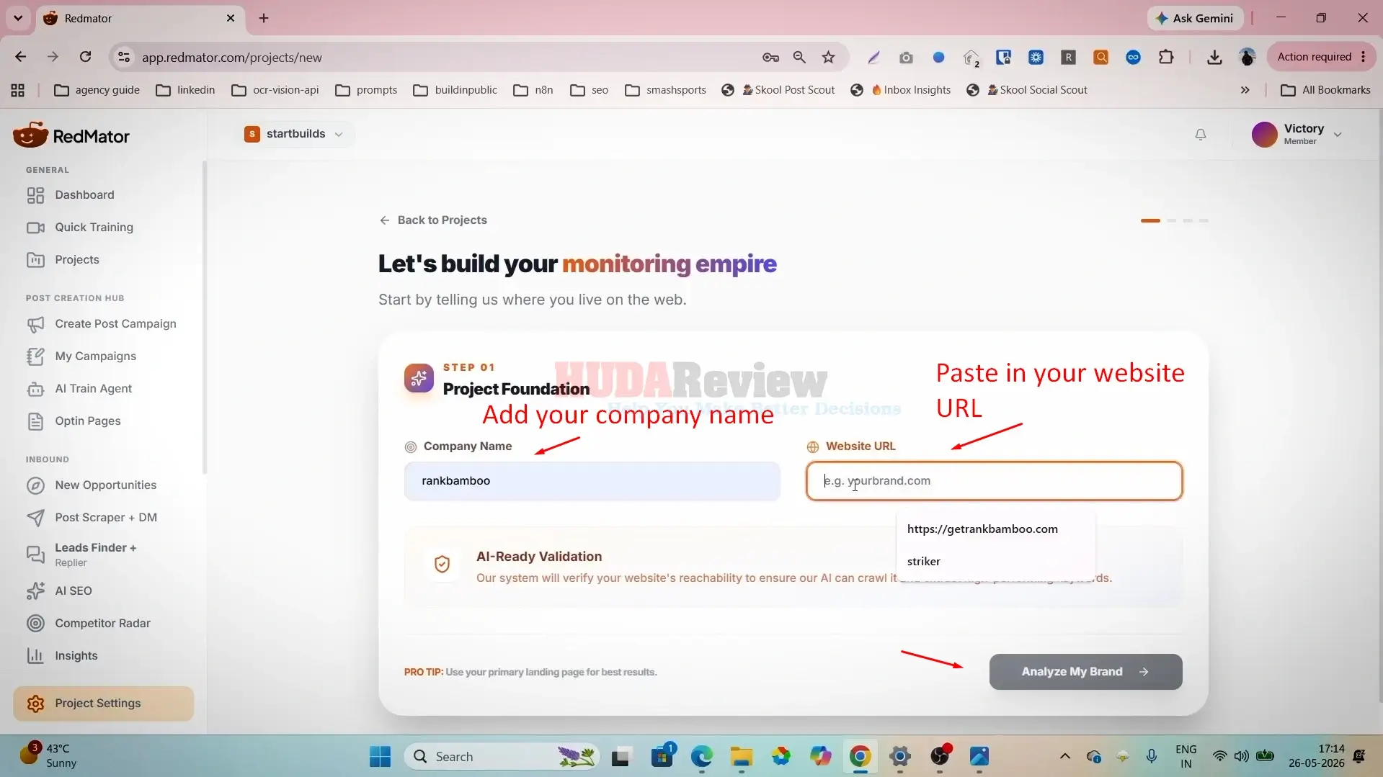The height and width of the screenshot is (777, 1383).
Task: Open Chrome from the taskbar
Action: pos(860,756)
